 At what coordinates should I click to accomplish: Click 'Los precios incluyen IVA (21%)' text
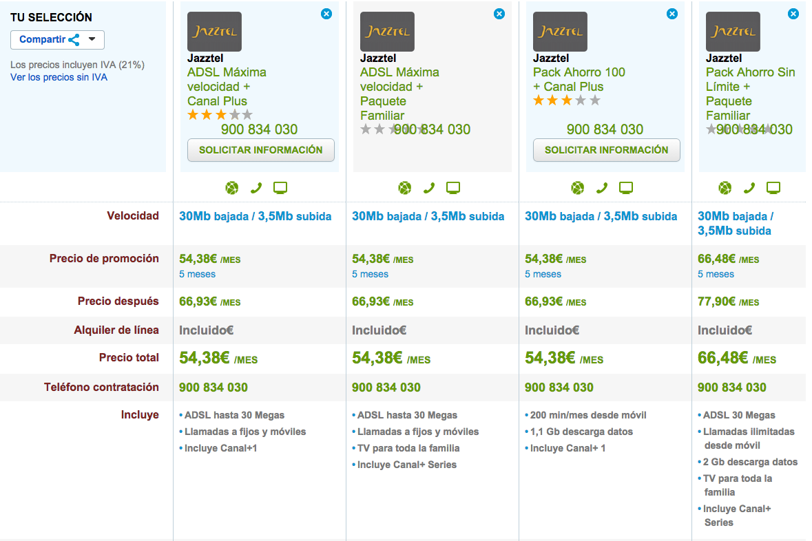(77, 65)
